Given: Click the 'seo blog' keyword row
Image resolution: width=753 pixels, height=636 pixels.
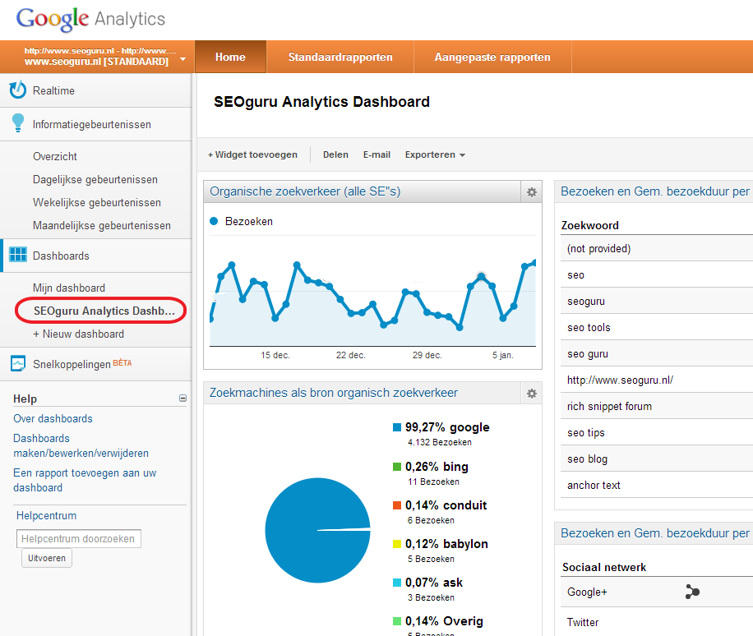Looking at the screenshot, I should (x=657, y=459).
